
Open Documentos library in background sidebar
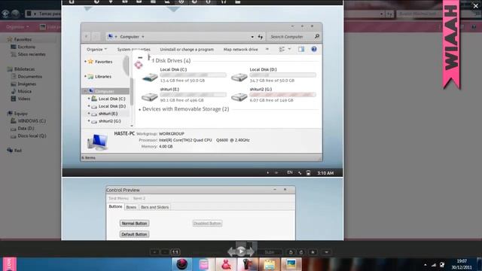click(29, 77)
